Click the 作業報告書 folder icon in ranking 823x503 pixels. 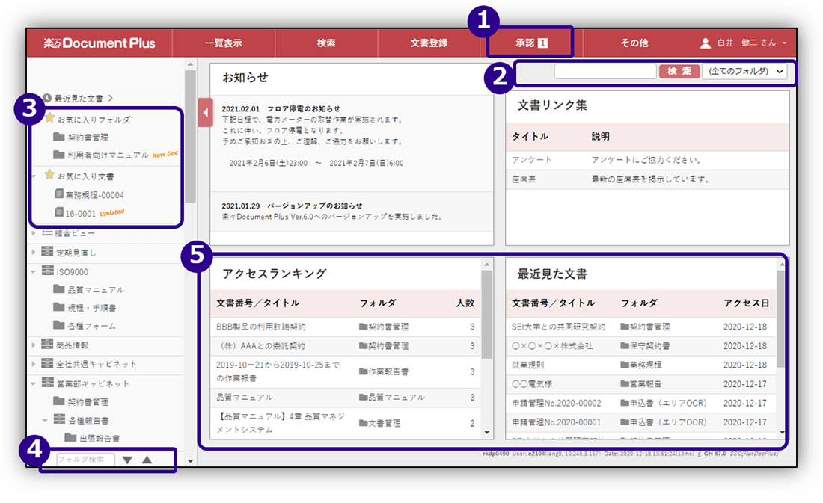363,371
